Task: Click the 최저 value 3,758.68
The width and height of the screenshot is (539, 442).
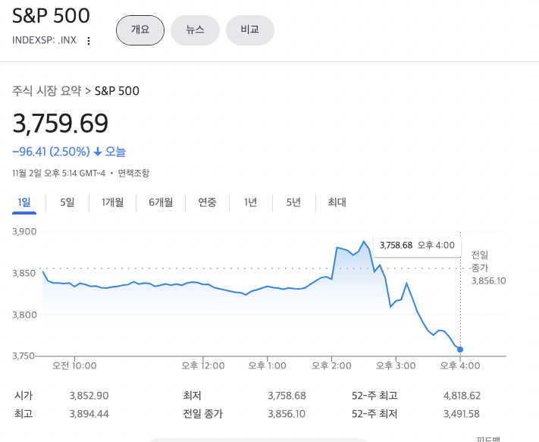Action: [x=287, y=396]
